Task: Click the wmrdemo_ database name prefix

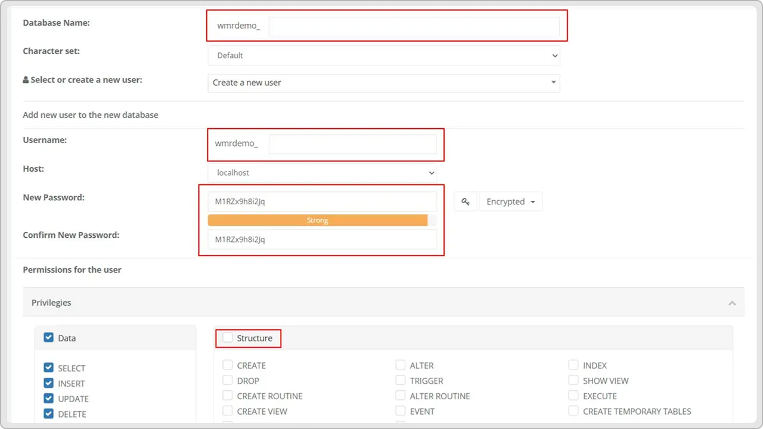Action: [x=238, y=26]
